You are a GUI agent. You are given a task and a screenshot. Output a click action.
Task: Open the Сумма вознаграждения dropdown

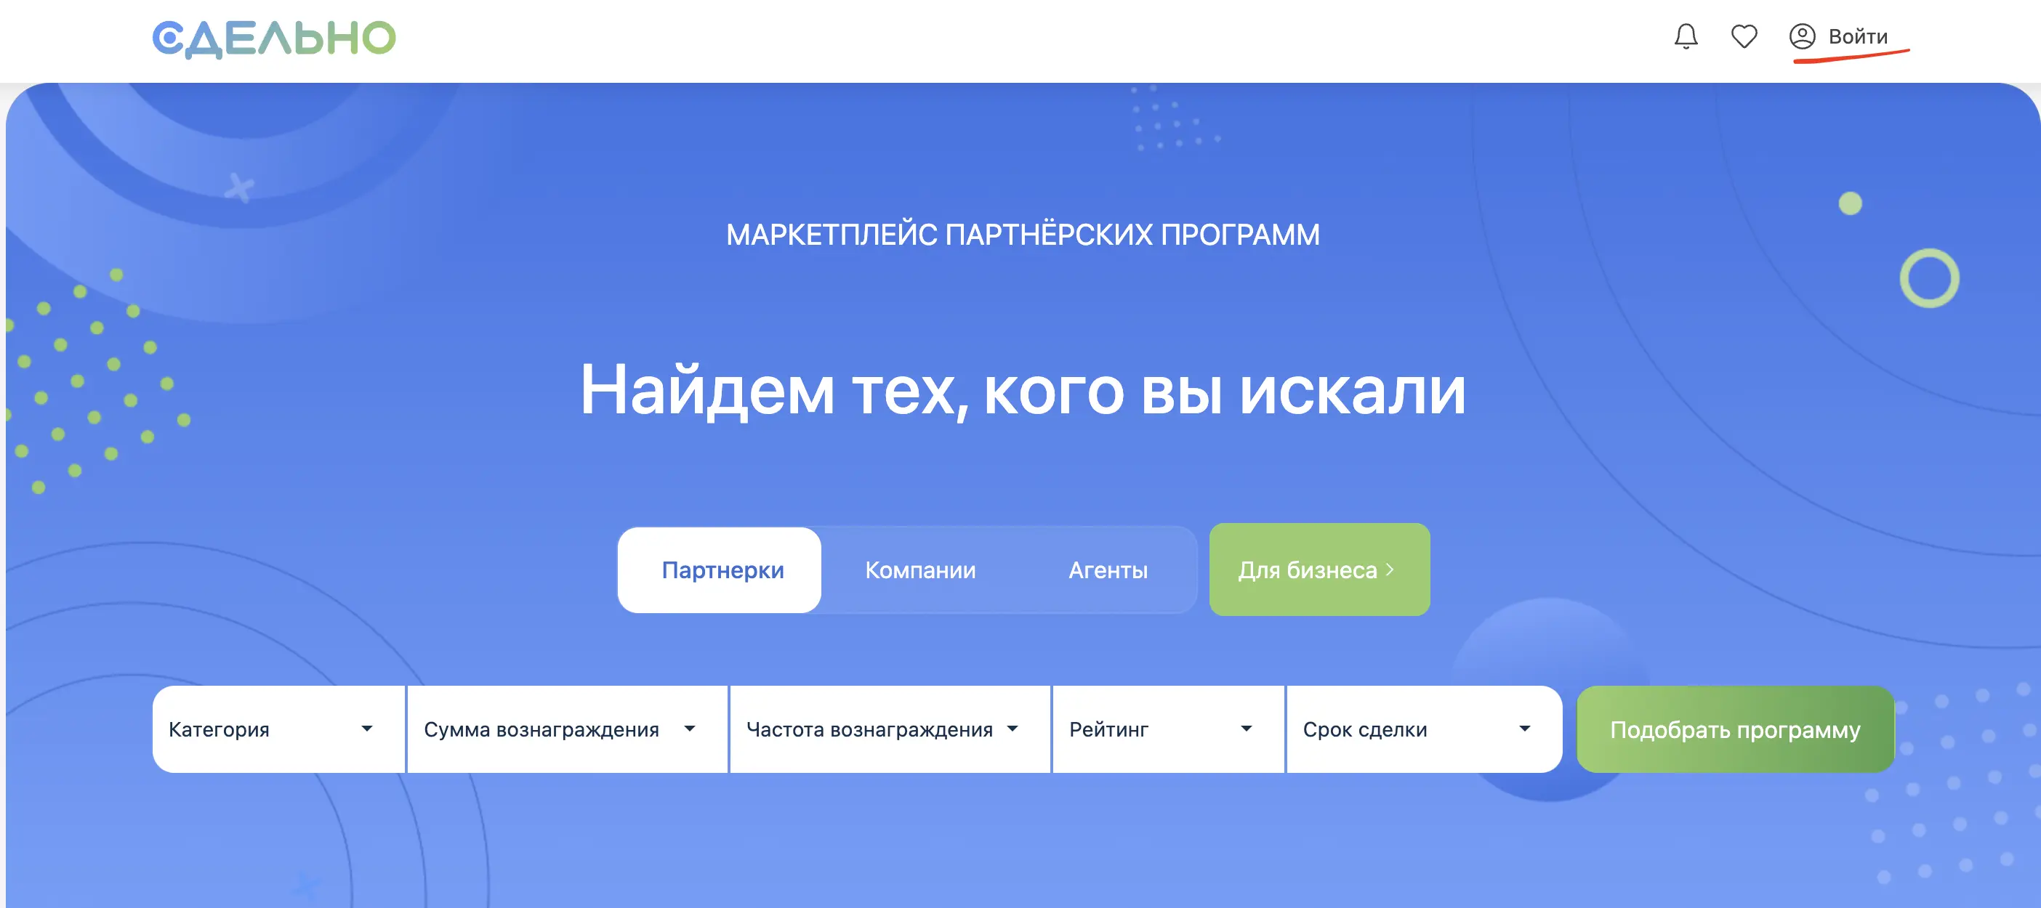555,729
